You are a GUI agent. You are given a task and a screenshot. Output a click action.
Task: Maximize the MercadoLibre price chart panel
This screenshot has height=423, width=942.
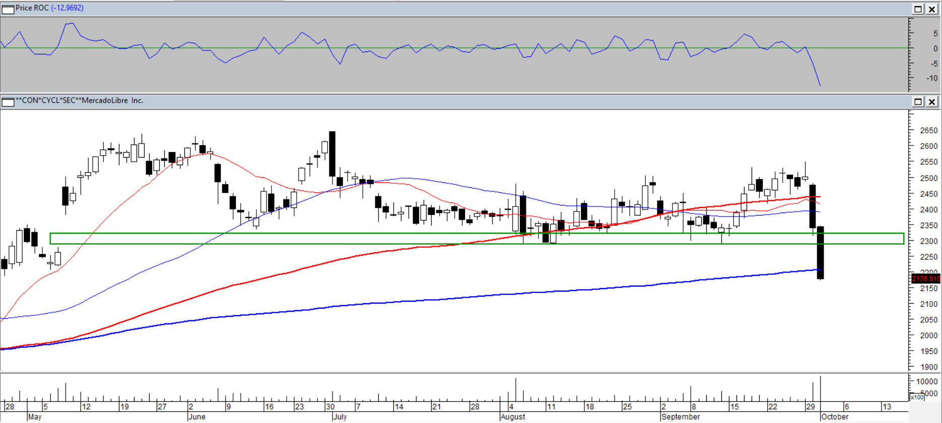pos(918,102)
